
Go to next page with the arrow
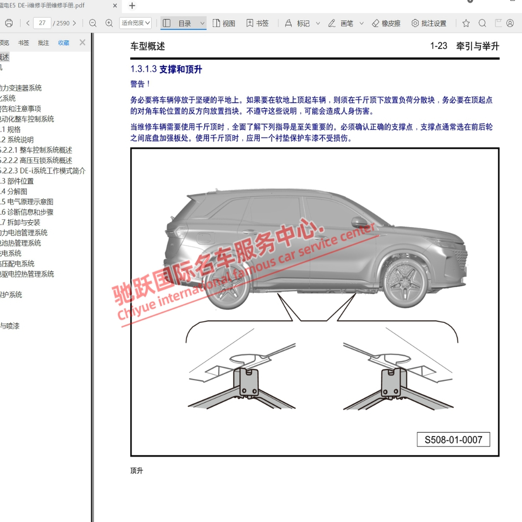point(74,23)
